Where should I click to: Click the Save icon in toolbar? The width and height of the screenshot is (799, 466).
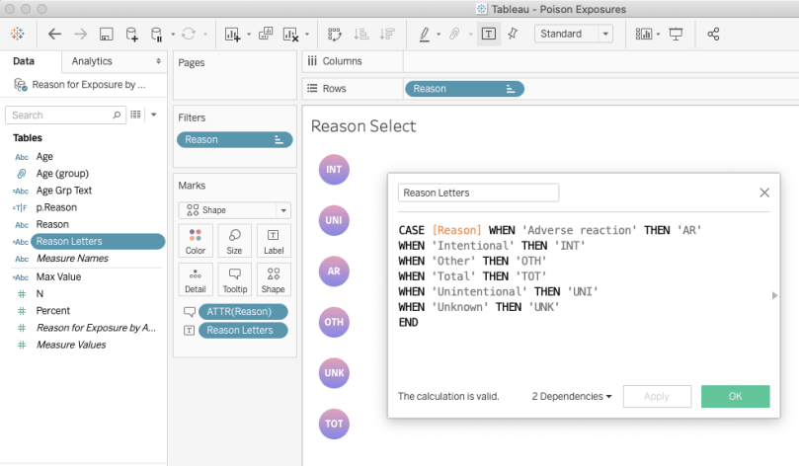tap(107, 34)
